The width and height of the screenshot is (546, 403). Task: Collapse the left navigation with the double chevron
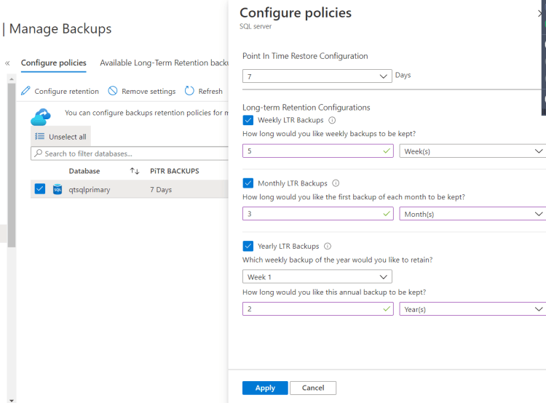point(7,63)
